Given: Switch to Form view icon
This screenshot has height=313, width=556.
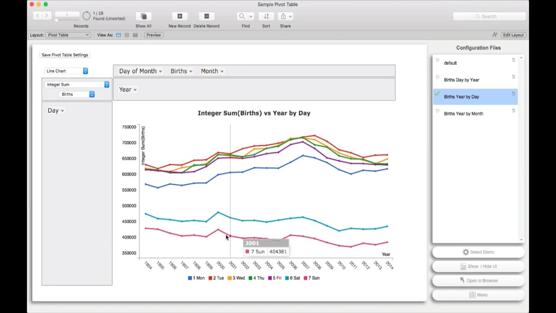Looking at the screenshot, I should tap(118, 35).
